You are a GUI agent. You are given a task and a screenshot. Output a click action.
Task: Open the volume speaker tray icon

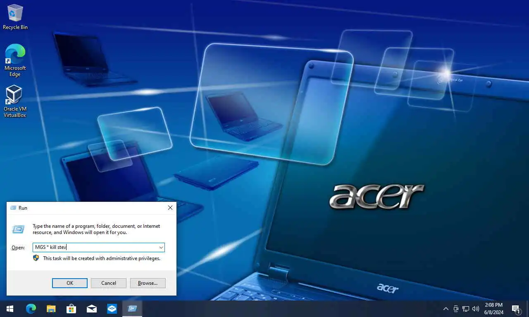click(x=476, y=309)
